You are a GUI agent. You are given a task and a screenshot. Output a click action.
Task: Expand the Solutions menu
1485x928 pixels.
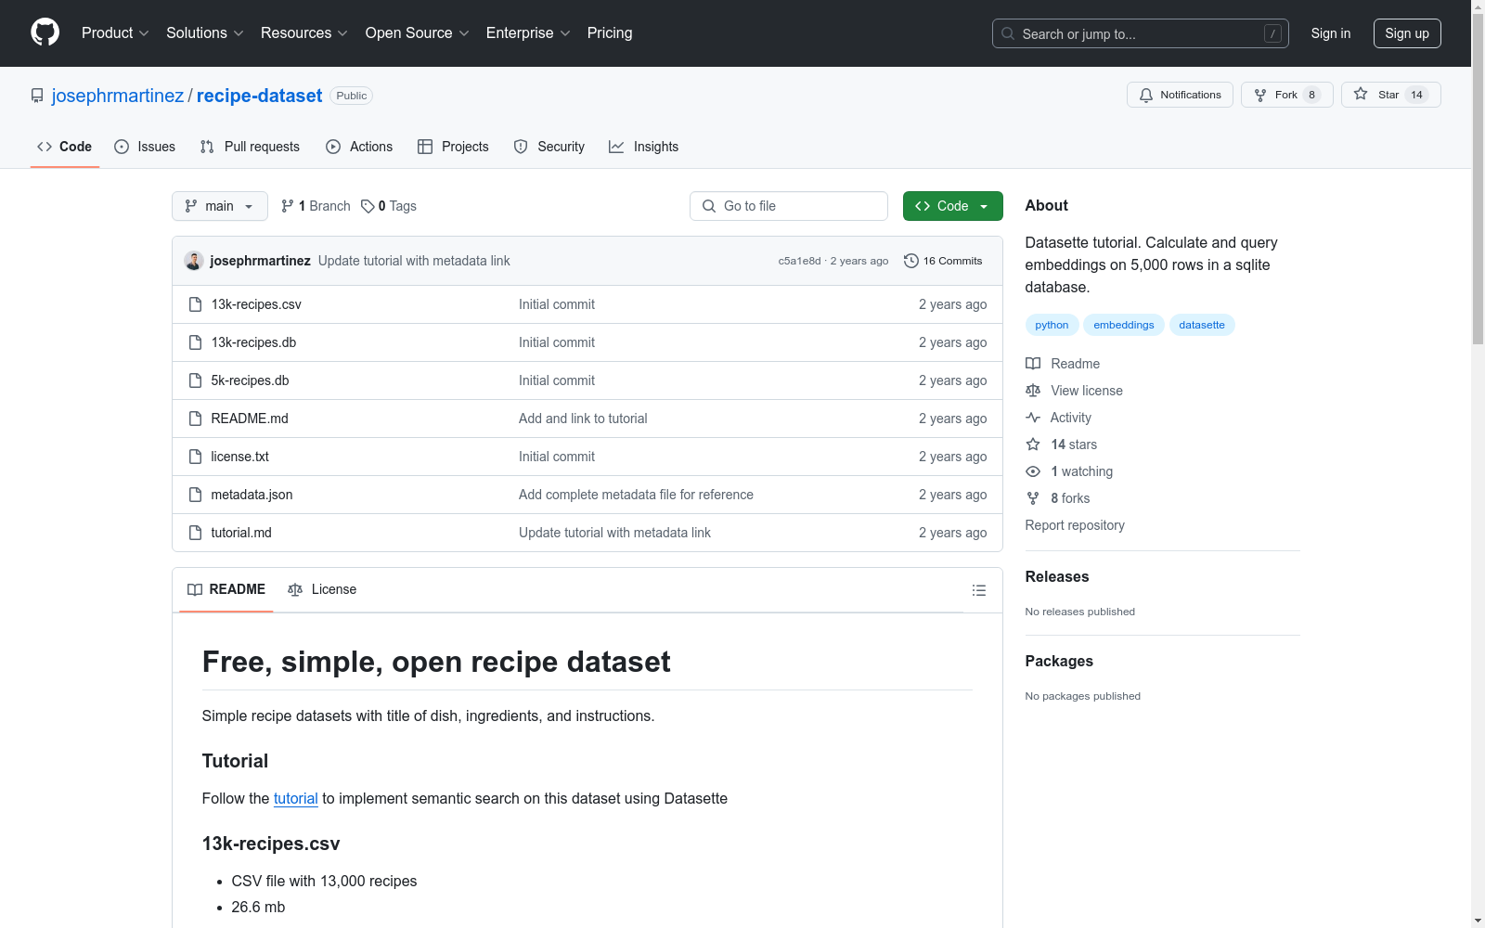point(204,33)
